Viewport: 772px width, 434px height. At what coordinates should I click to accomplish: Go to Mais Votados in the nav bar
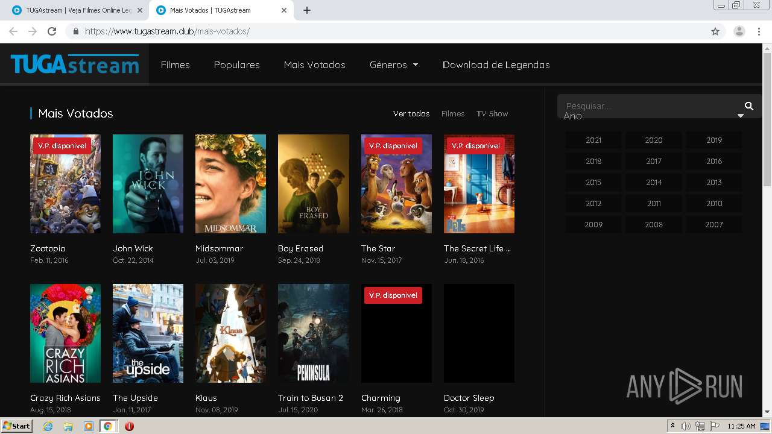[x=314, y=64]
